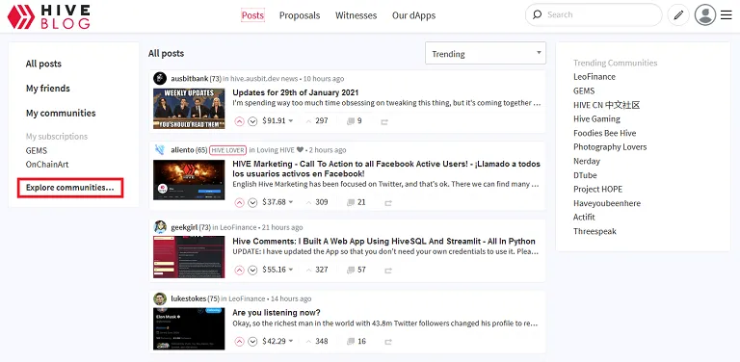The width and height of the screenshot is (740, 362).
Task: Expand the $55.16 payout dropdown
Action: coord(291,271)
